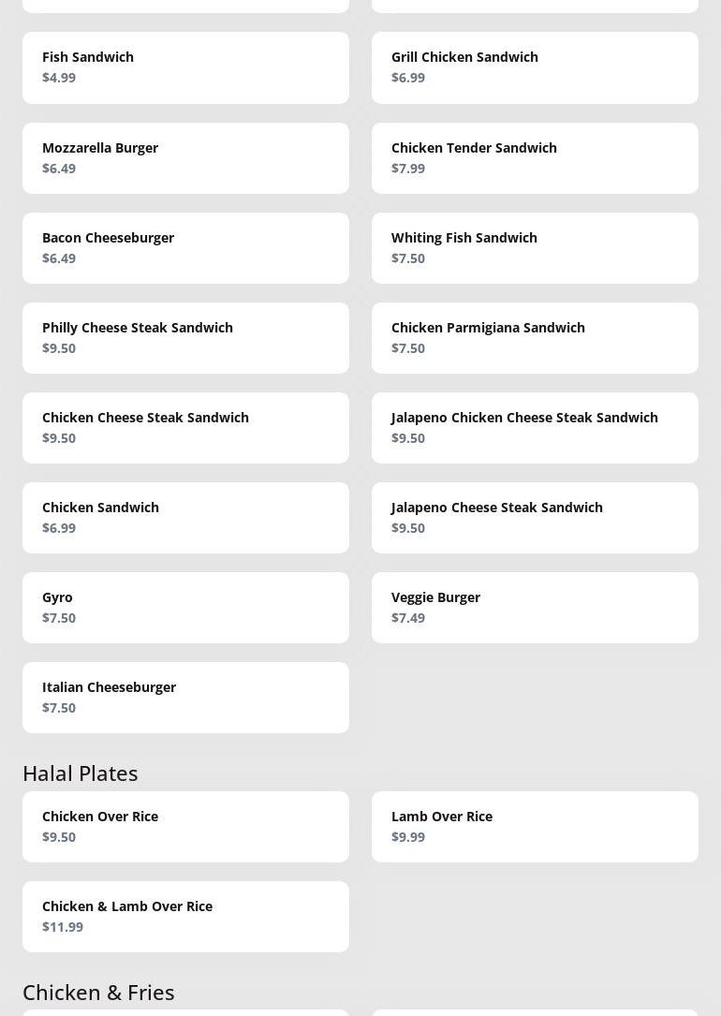Screen dimensions: 721x1016
Task: Open the Veggie Burger card
Action: pyautogui.click(x=535, y=608)
